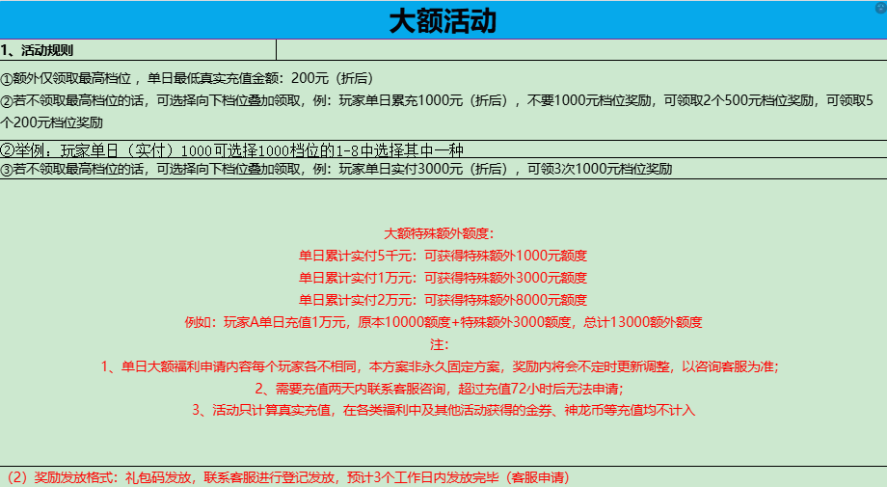Viewport: 887px width, 487px height.
Task: Select the 1、活动规则 header cell
Action: coord(39,50)
